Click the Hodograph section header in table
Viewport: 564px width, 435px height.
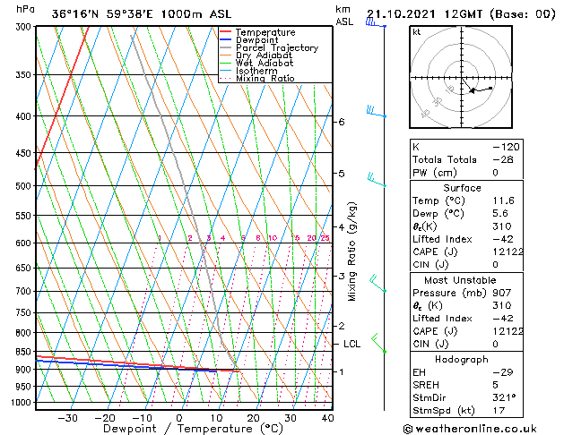pyautogui.click(x=462, y=360)
